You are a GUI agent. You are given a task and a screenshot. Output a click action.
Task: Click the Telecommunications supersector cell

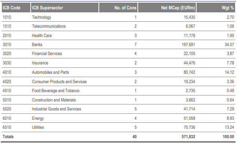pyautogui.click(x=49, y=26)
